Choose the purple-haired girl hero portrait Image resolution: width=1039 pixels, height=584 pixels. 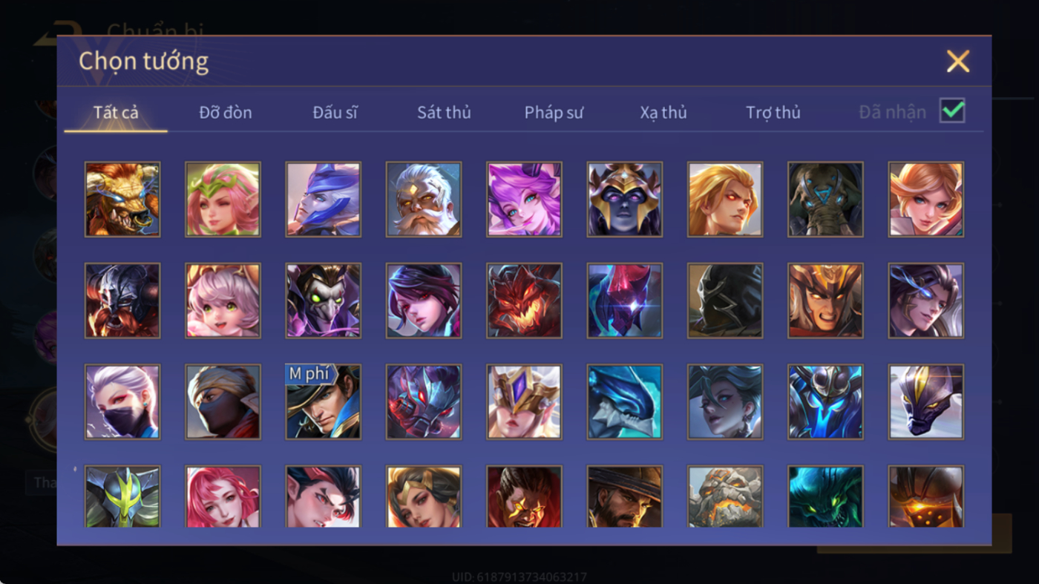(x=524, y=200)
